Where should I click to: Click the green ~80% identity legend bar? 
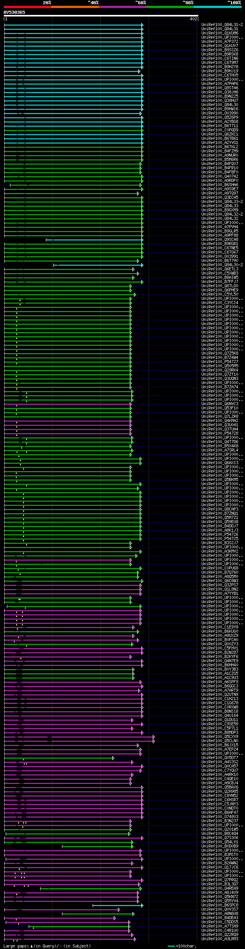[170, 7]
